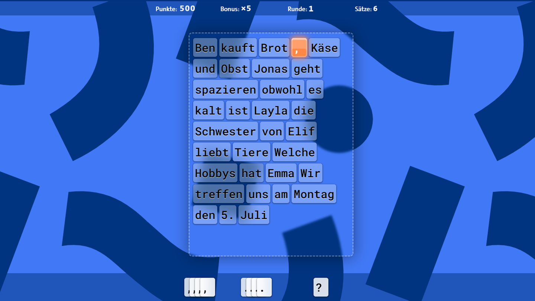Choose the 'obwohl' word tile
Image resolution: width=535 pixels, height=301 pixels.
(x=282, y=90)
